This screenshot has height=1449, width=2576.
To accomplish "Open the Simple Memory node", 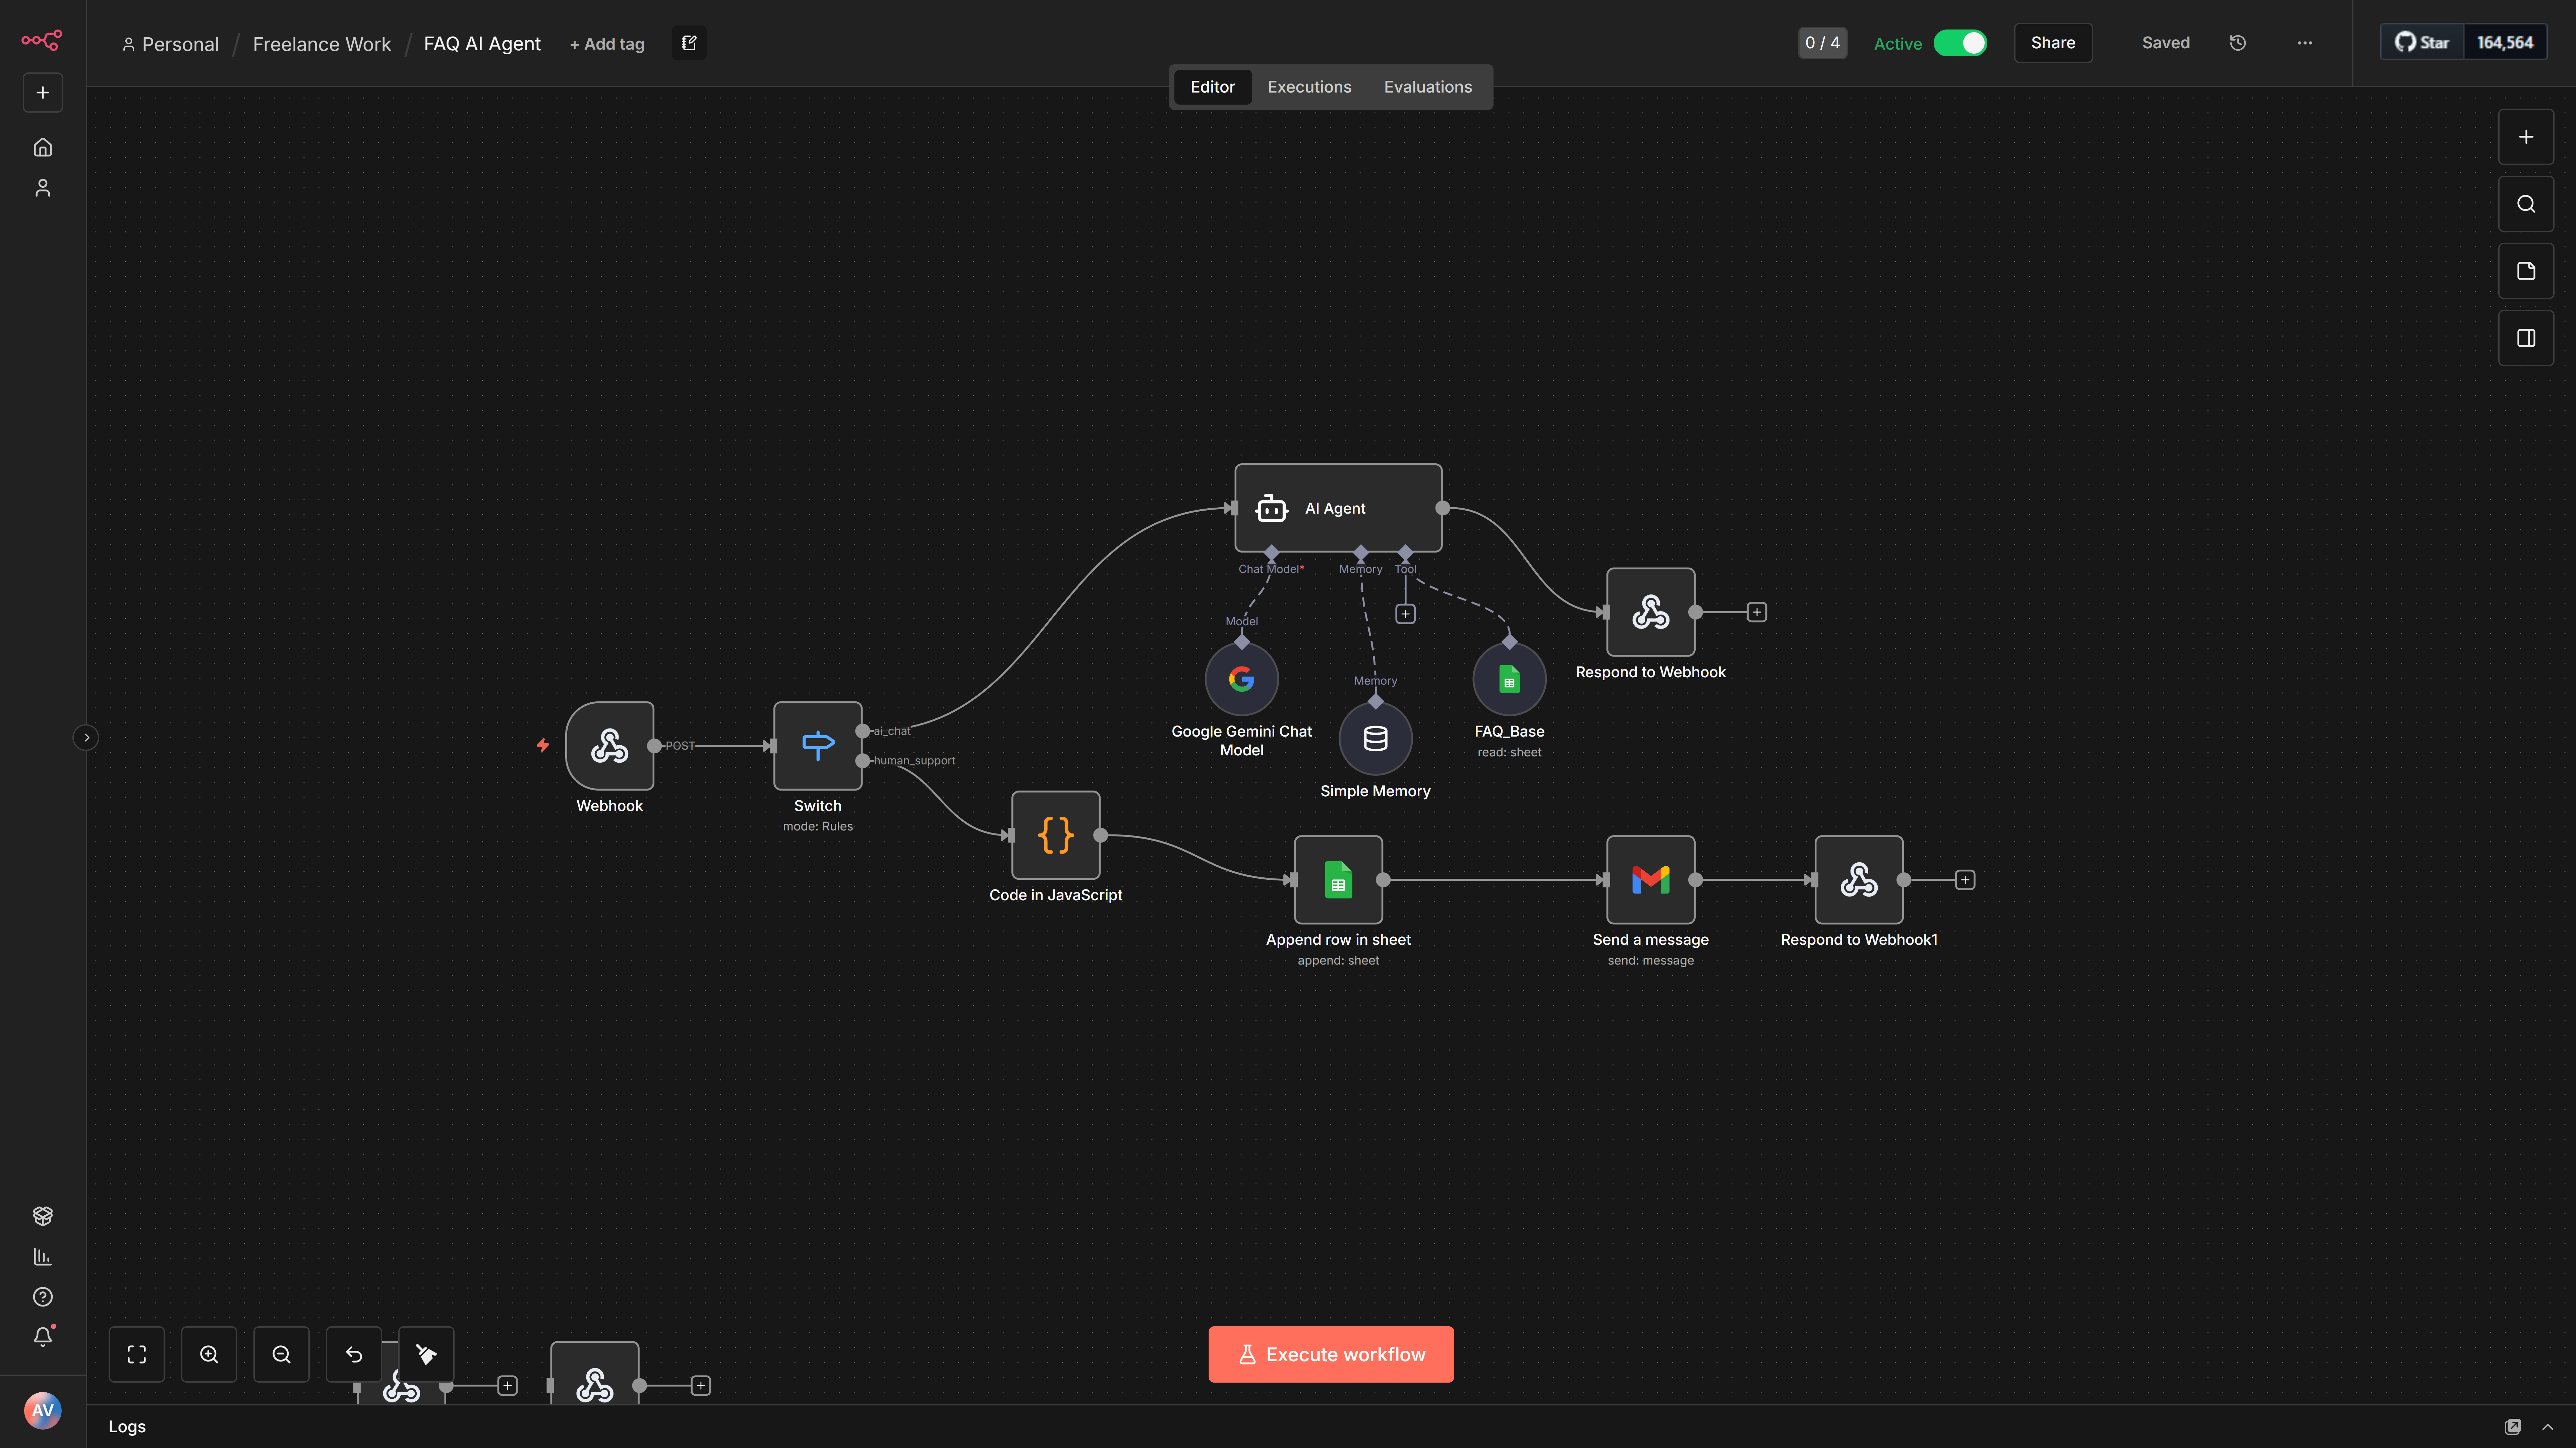I will (1375, 738).
